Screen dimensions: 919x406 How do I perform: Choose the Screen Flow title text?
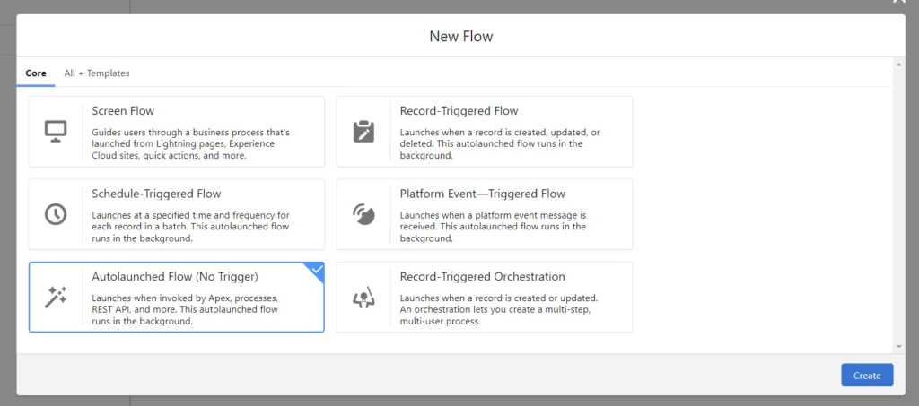[123, 111]
